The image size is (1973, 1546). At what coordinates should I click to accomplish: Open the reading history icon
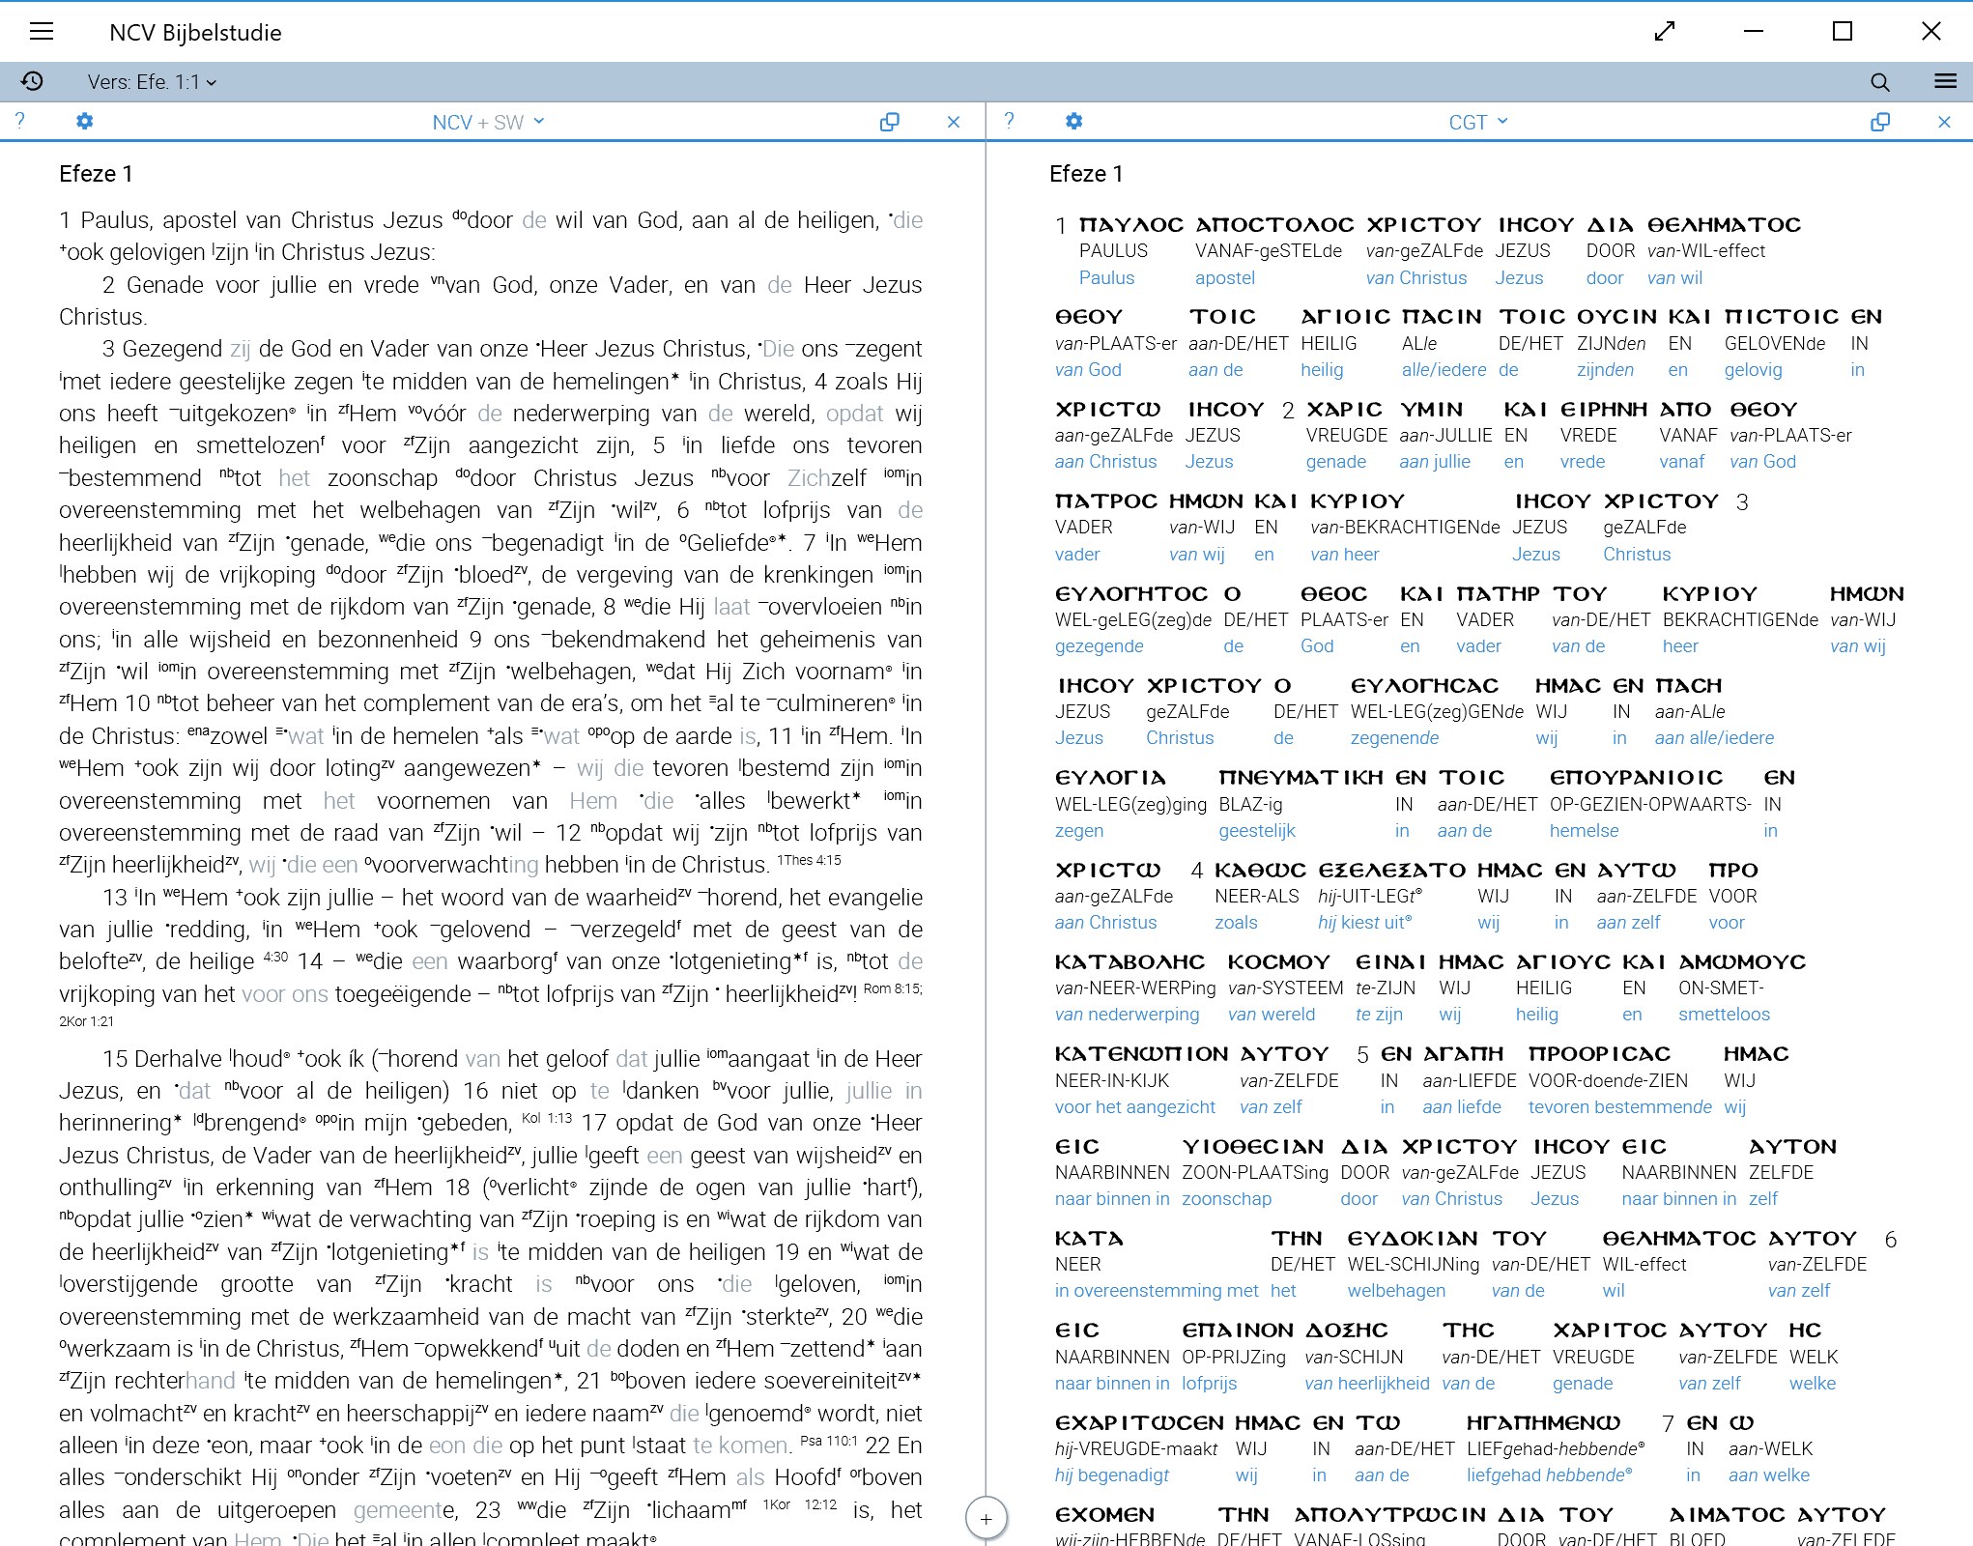[x=32, y=81]
